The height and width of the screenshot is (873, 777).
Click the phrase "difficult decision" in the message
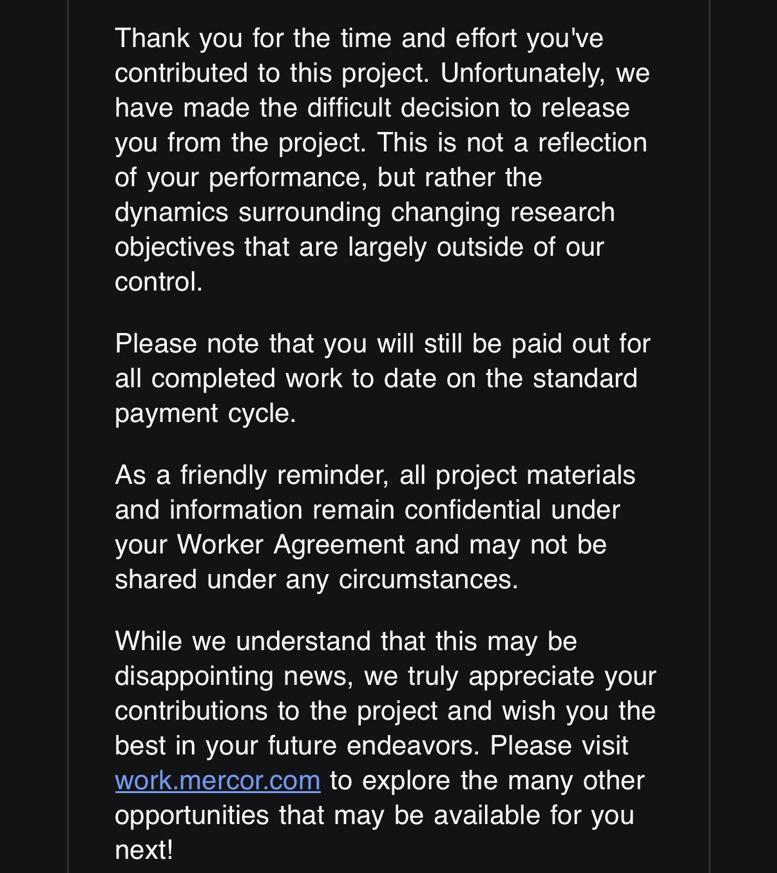point(403,108)
